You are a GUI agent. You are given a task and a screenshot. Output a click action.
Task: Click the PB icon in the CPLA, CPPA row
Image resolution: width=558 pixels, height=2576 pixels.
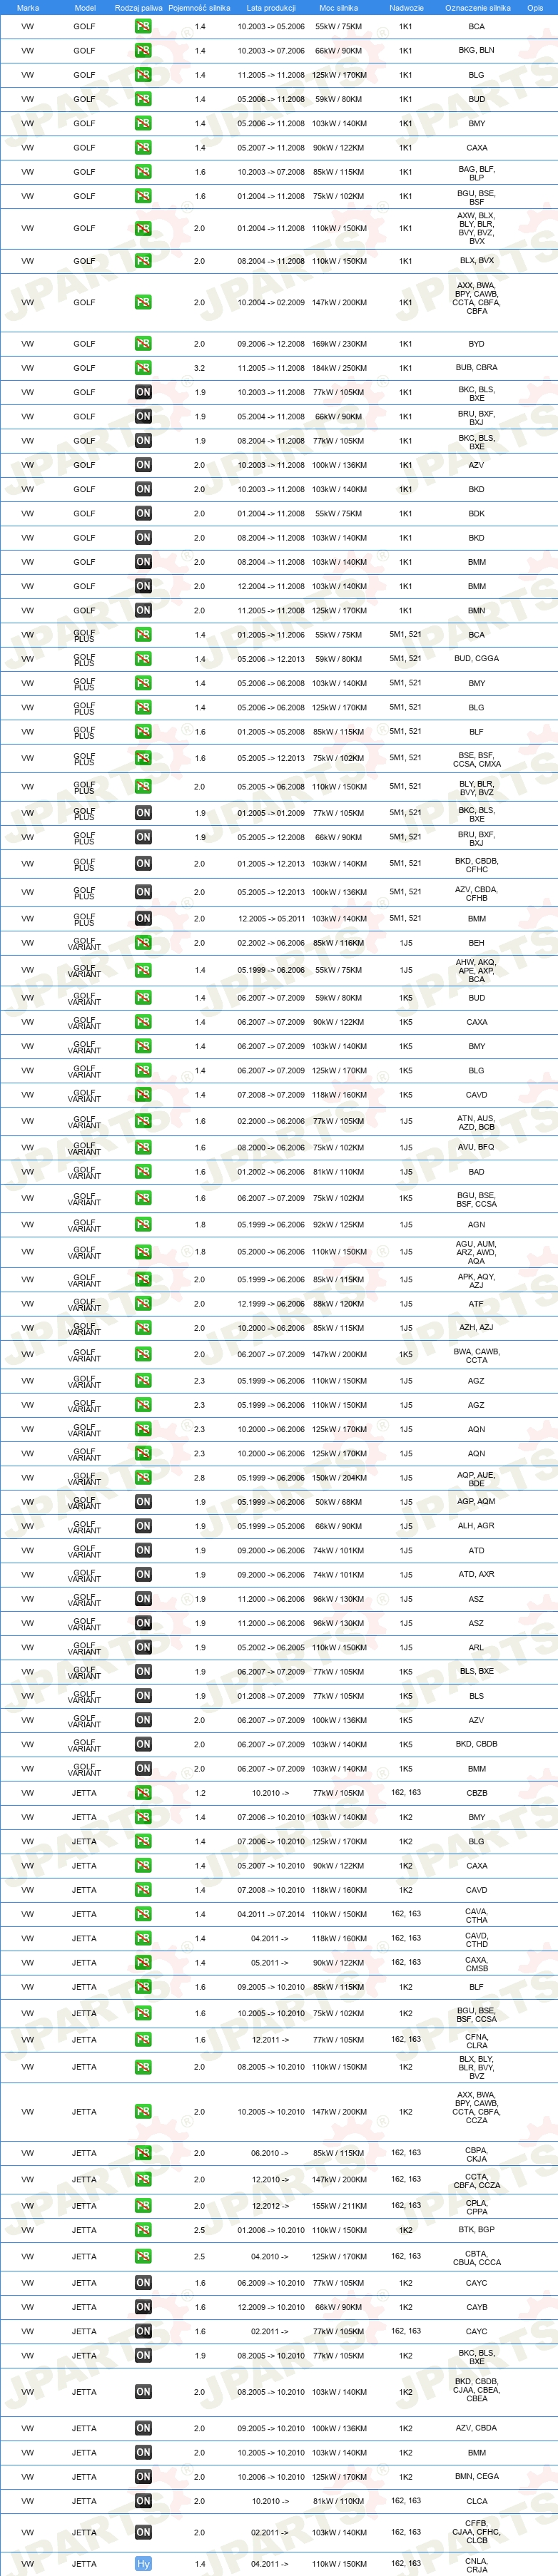point(143,2206)
